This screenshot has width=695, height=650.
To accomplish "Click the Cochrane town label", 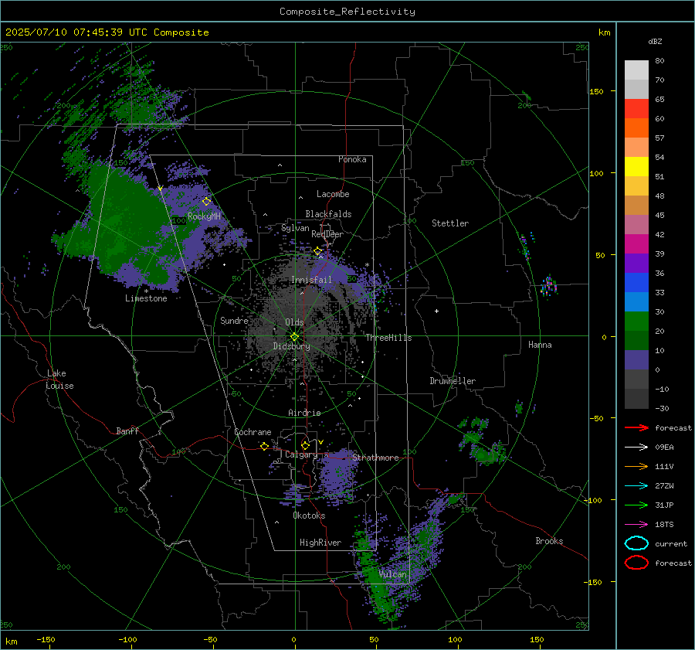I will tap(253, 432).
